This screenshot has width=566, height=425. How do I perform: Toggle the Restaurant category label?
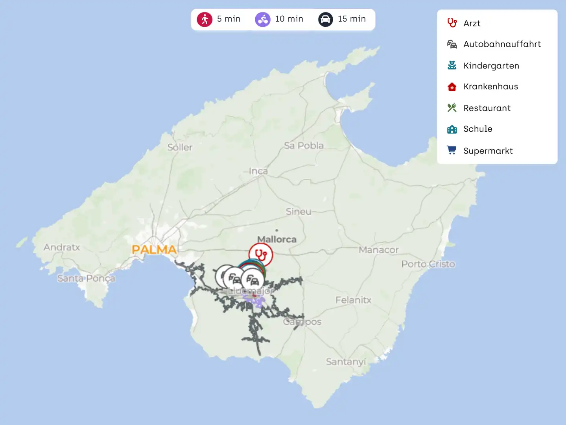coord(487,108)
